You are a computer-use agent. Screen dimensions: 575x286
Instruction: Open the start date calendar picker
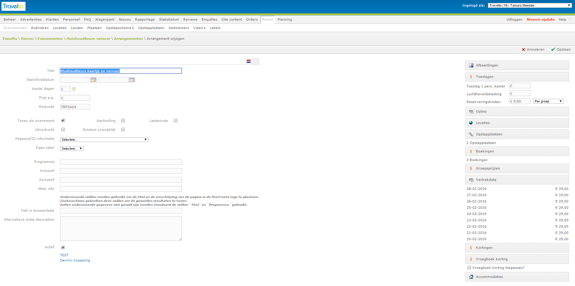coord(94,80)
